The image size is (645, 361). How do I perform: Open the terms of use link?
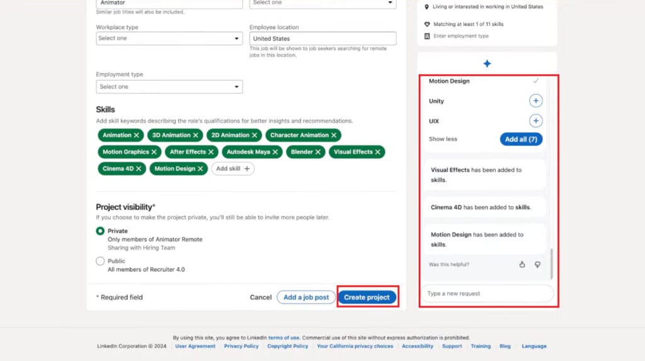click(284, 338)
